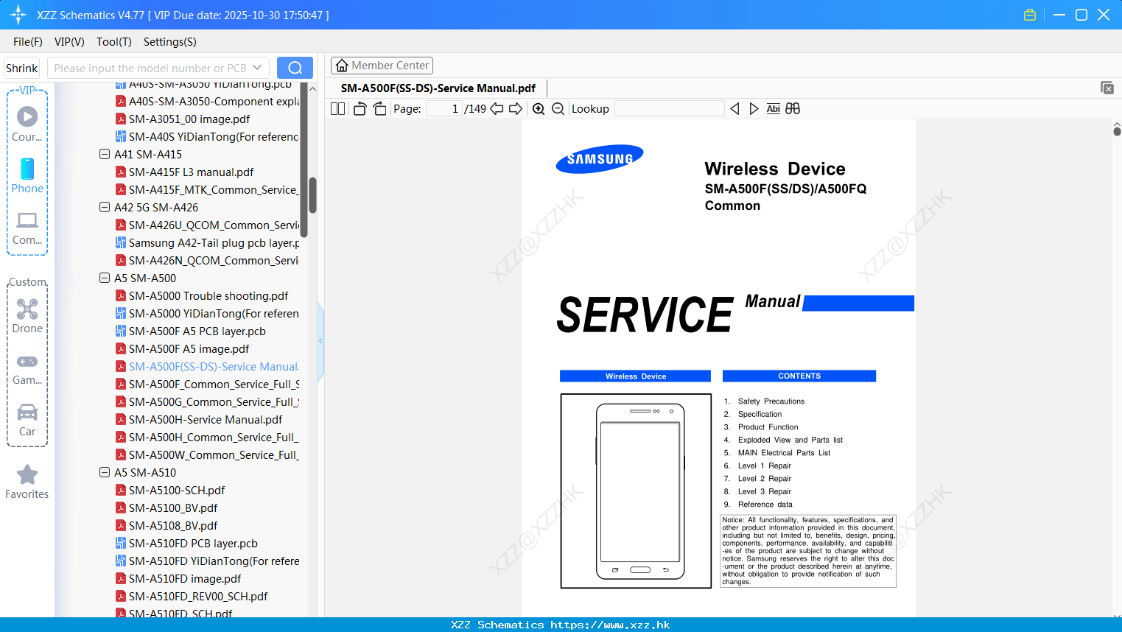The height and width of the screenshot is (632, 1122).
Task: Collapse the A5 SM-A500 folder
Action: tap(105, 278)
